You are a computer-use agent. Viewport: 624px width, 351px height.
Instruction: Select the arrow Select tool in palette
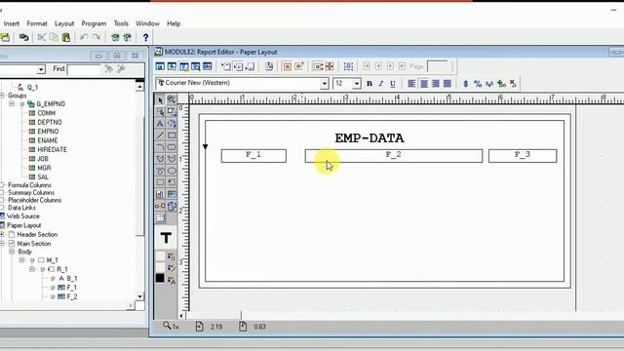tap(160, 99)
